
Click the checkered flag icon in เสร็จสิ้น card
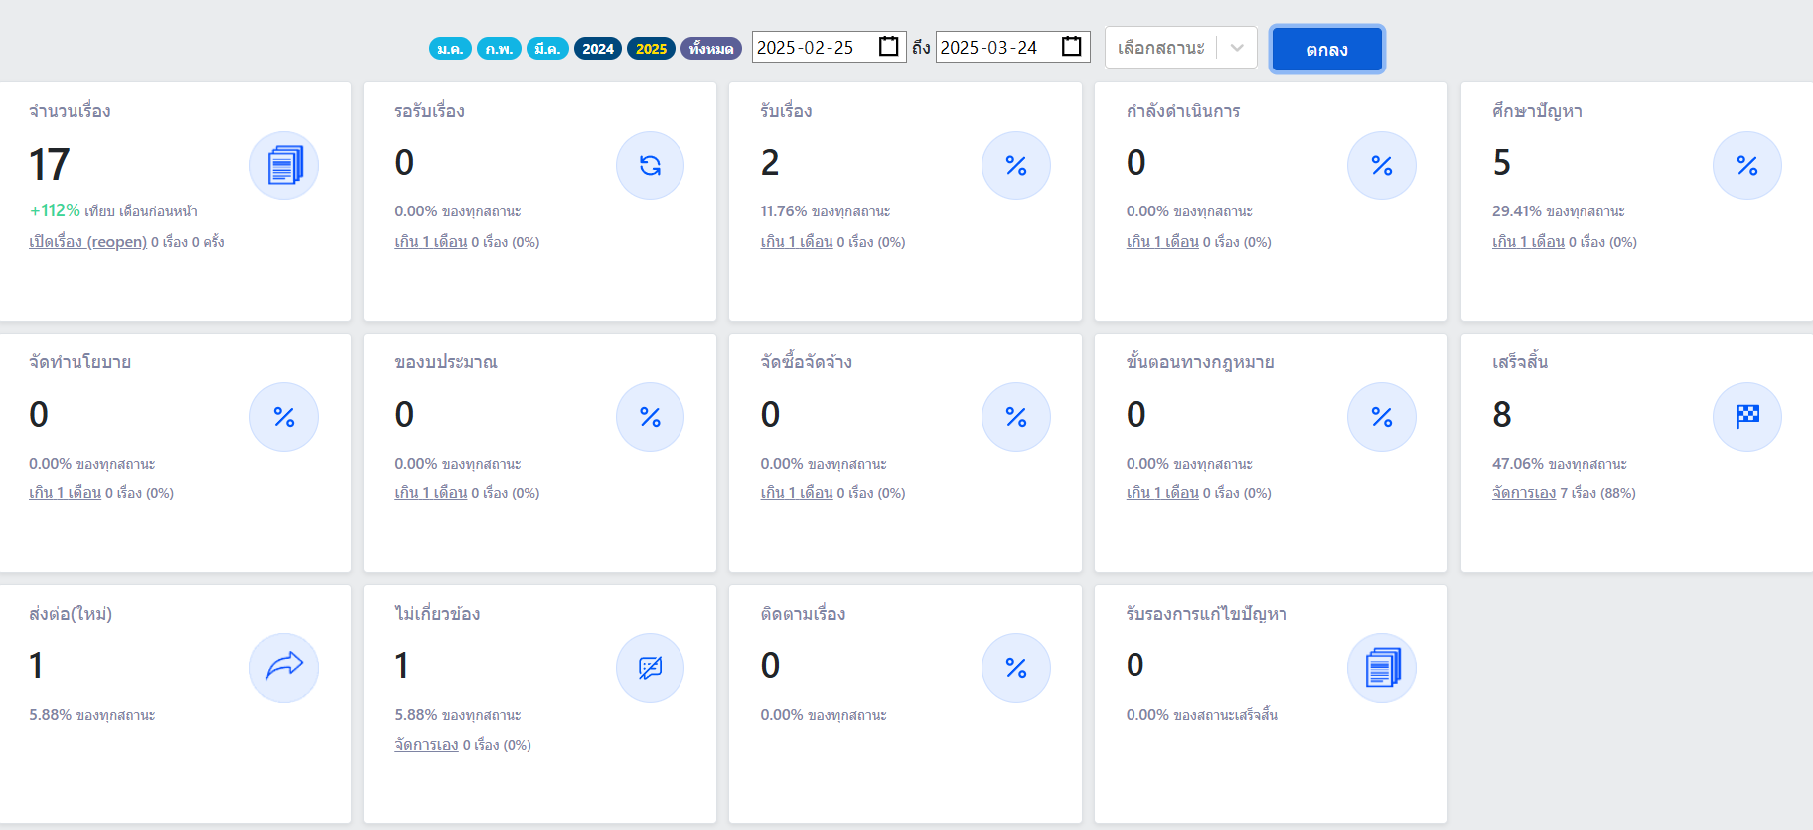point(1747,417)
